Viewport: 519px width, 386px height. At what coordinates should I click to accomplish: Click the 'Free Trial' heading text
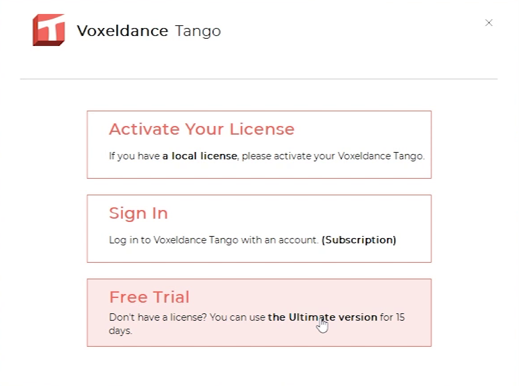click(149, 297)
